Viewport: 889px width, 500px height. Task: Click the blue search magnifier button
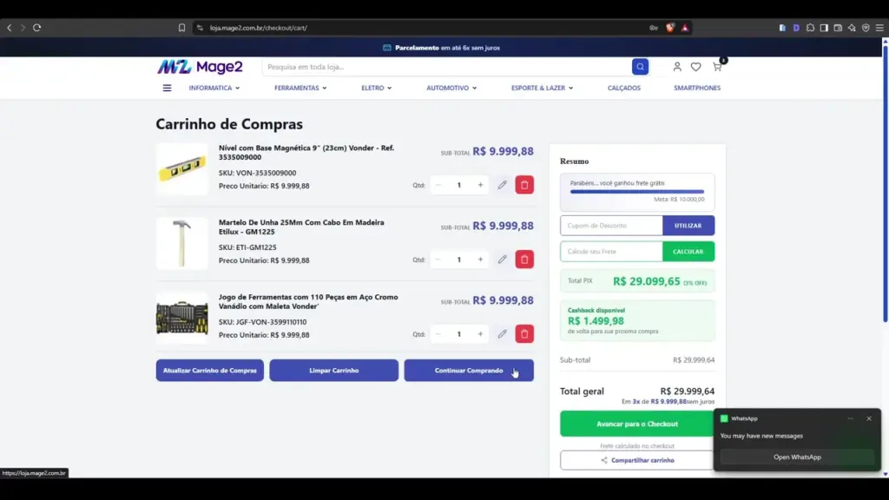[640, 67]
